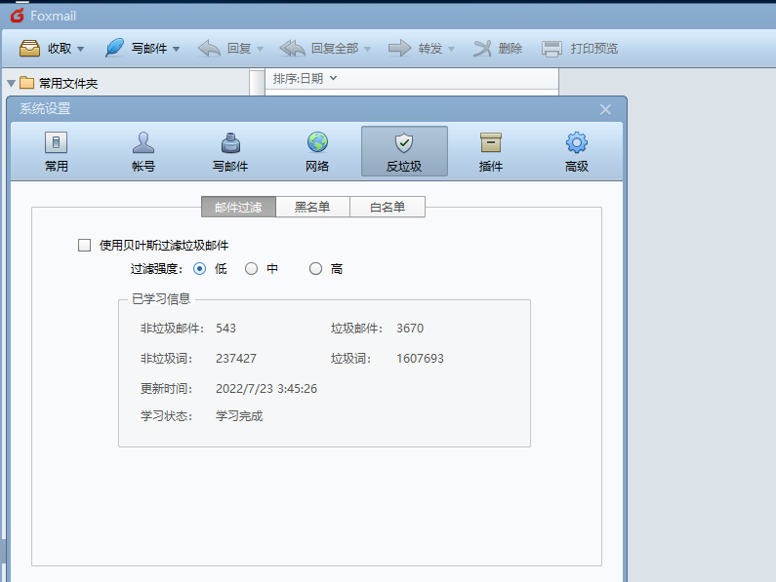Select 高 filter strength radio button
Screen dimensions: 776x582
point(315,268)
